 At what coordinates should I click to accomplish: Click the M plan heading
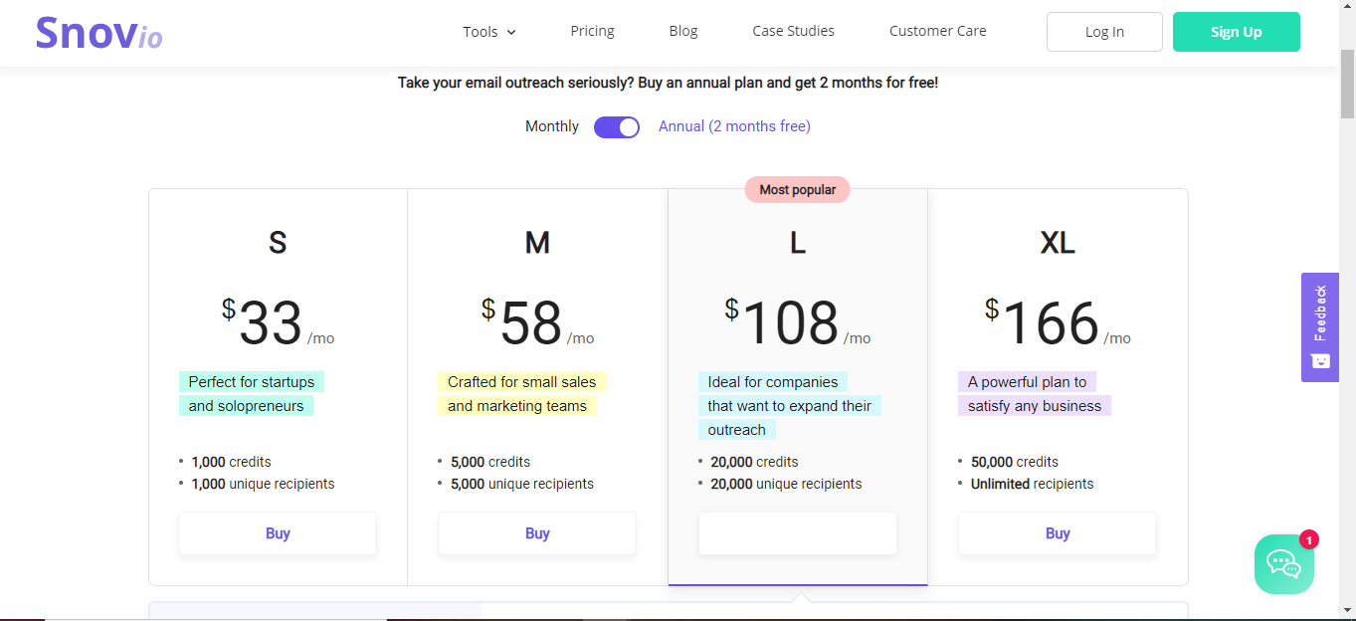(537, 243)
